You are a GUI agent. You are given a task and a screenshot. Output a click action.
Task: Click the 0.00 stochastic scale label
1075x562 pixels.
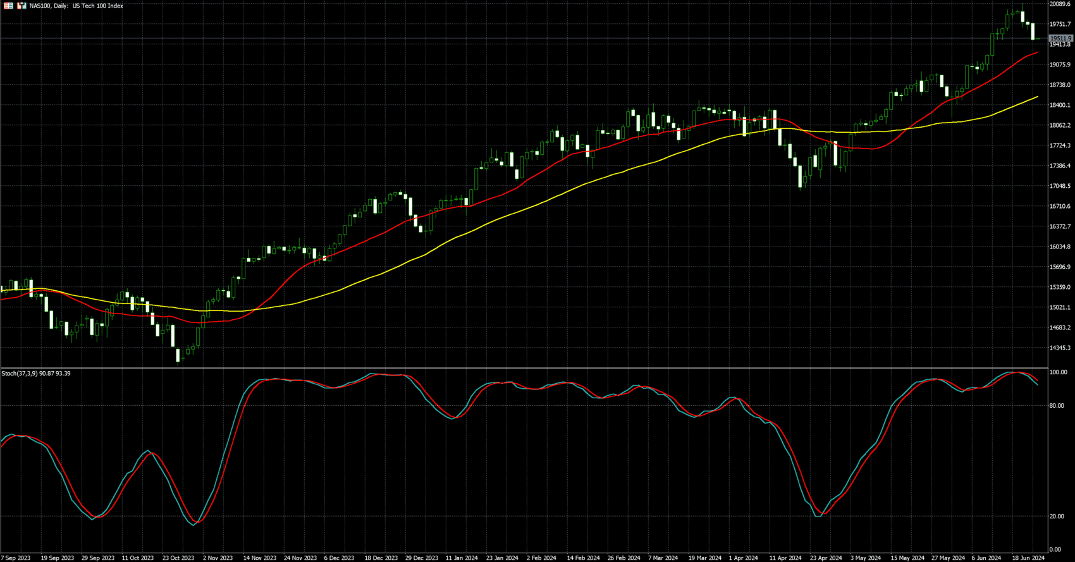[1055, 550]
